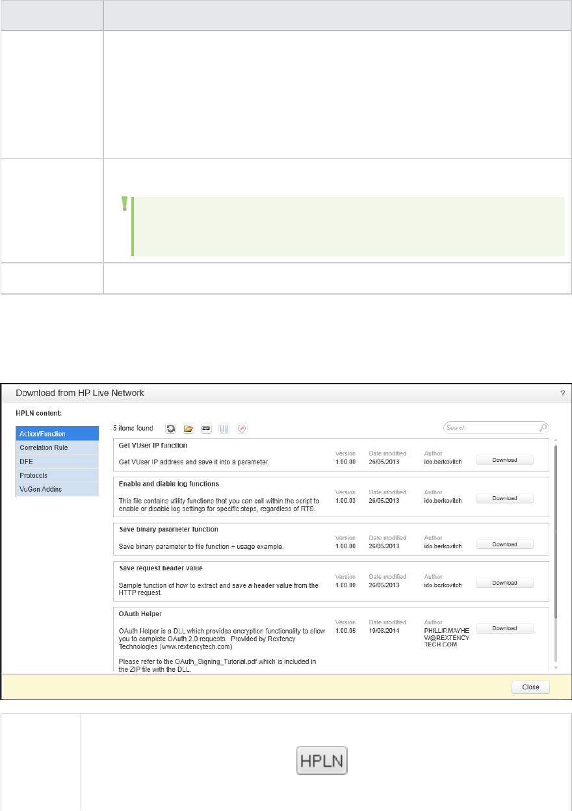
Task: Select the Protocols category
Action: [x=57, y=475]
